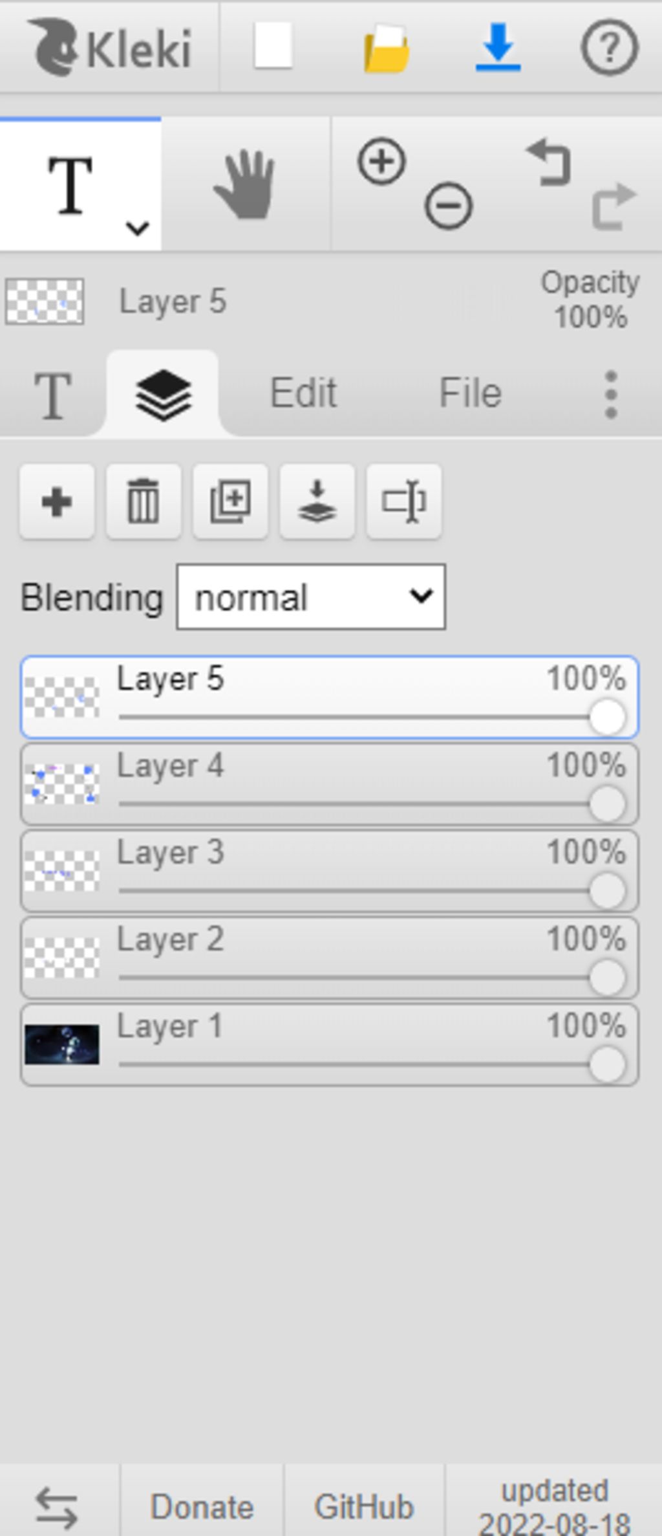Open the Donate link
The height and width of the screenshot is (1536, 662).
(202, 1507)
